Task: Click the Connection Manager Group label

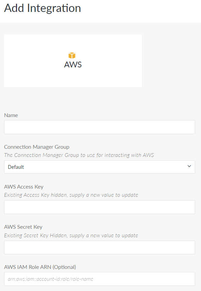Action: pyautogui.click(x=37, y=147)
